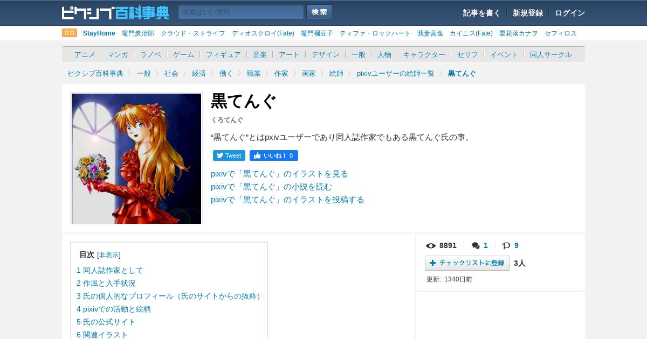Open 我妻善逸 trending tag
This screenshot has width=647, height=339.
430,33
